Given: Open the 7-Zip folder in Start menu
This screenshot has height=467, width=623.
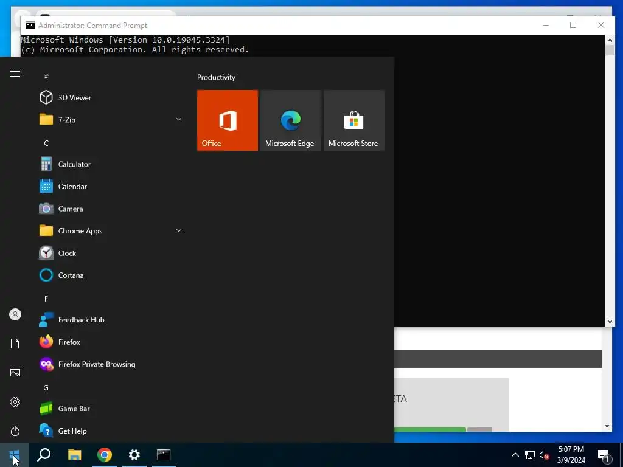Looking at the screenshot, I should (110, 120).
